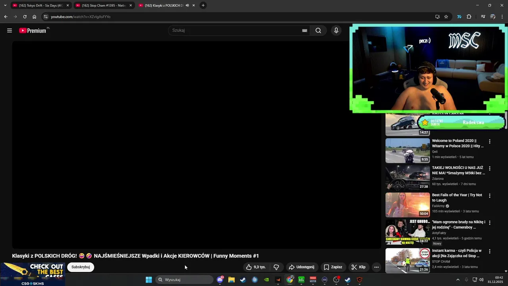
Task: Open Windows Start menu
Action: (x=149, y=280)
